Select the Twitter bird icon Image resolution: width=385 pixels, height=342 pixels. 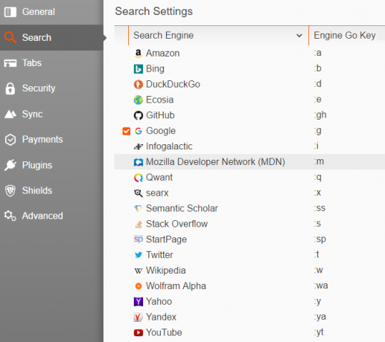tap(139, 255)
